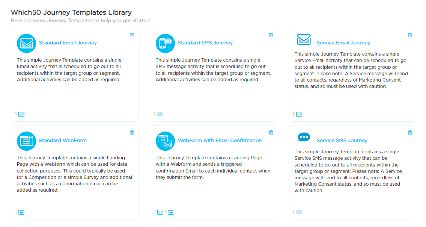Click the Service SMS Journey speech bubble icon
The image size is (426, 227).
pos(304,137)
